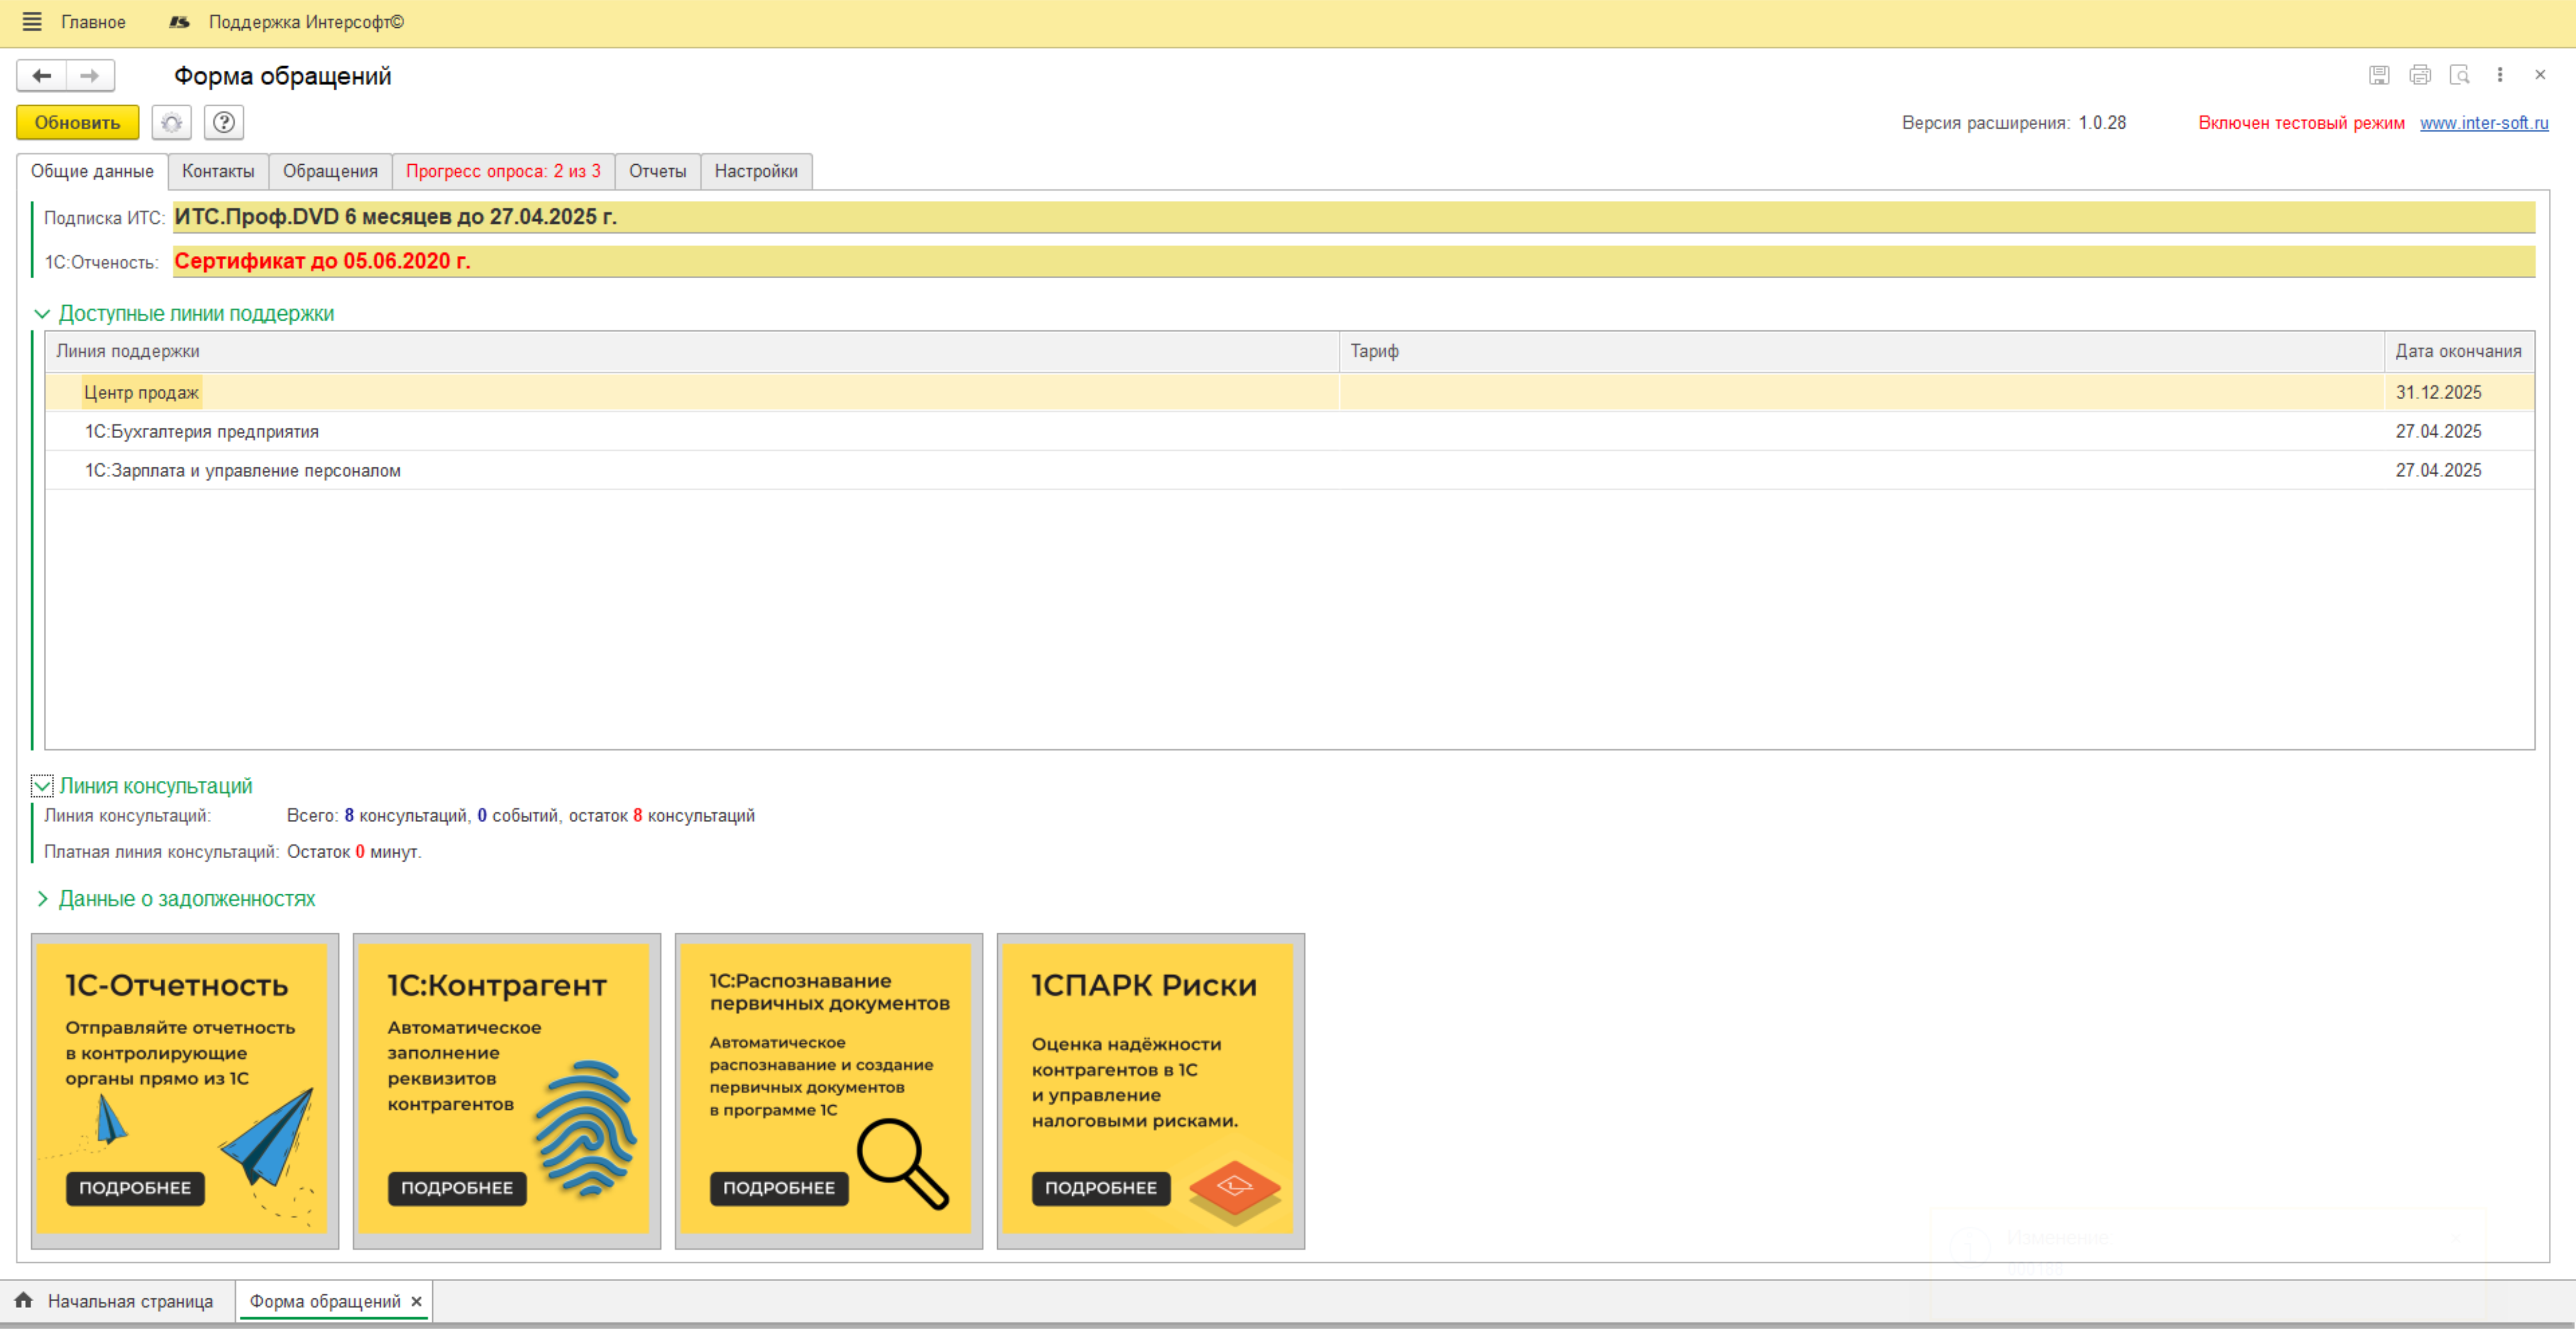Go back with the left arrow button
2576x1329 pixels.
(42, 76)
